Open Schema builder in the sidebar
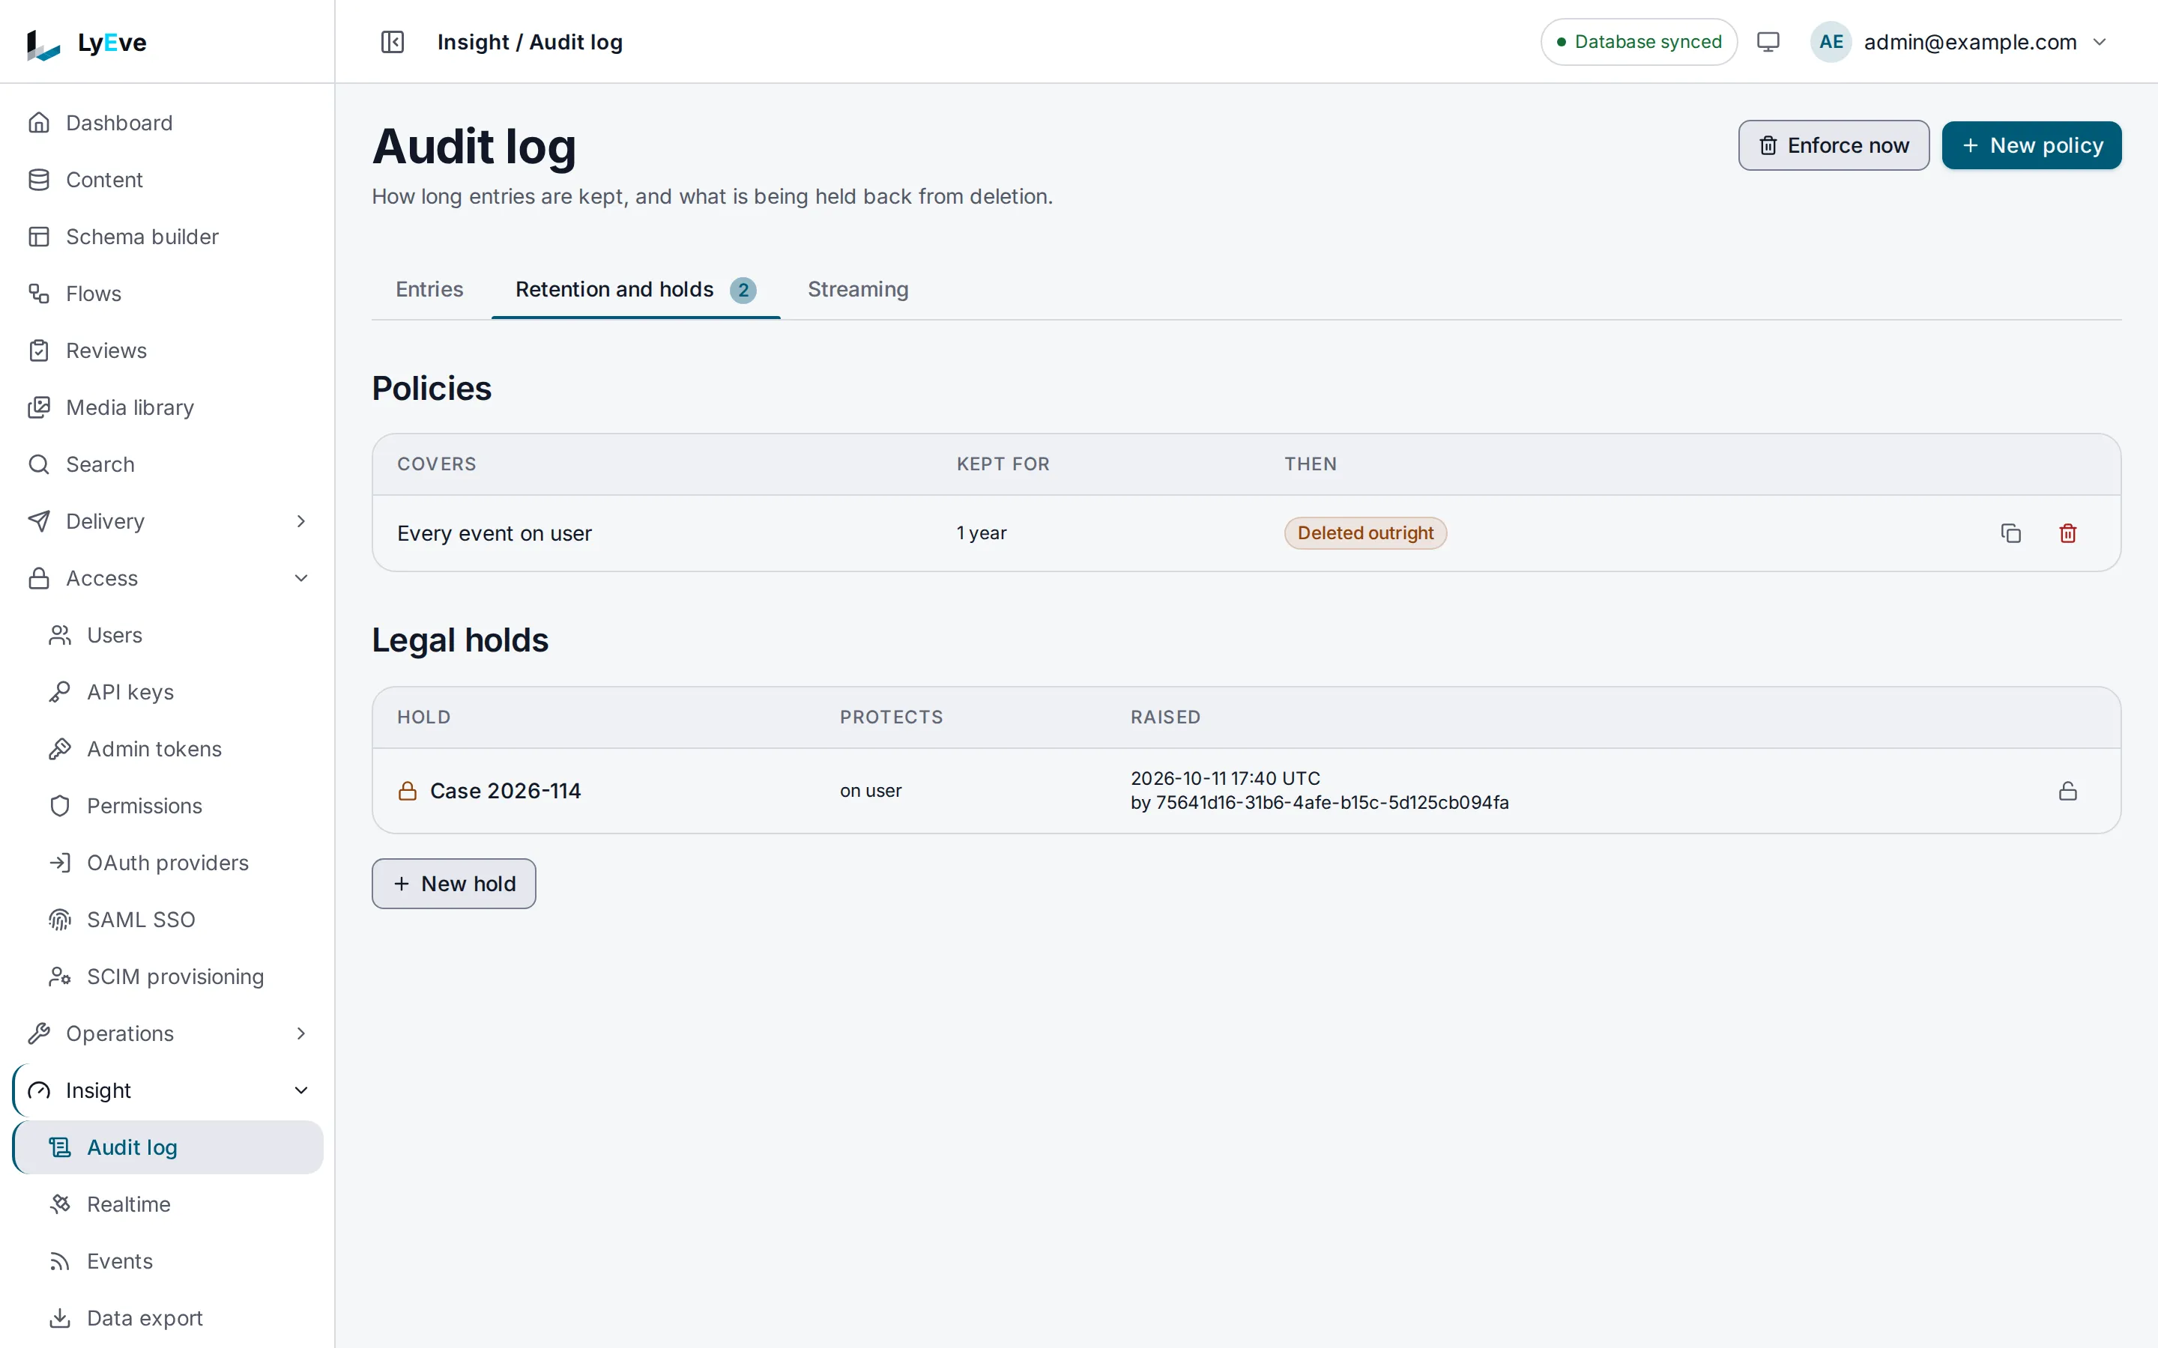 pos(168,237)
